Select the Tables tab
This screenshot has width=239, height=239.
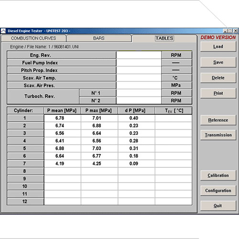coord(164,38)
